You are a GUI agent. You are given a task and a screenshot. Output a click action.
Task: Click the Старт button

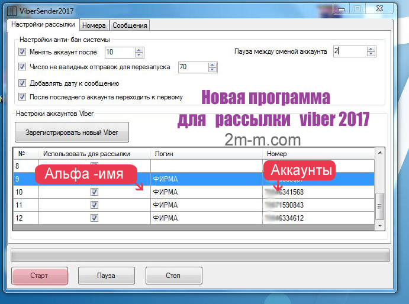pos(39,276)
